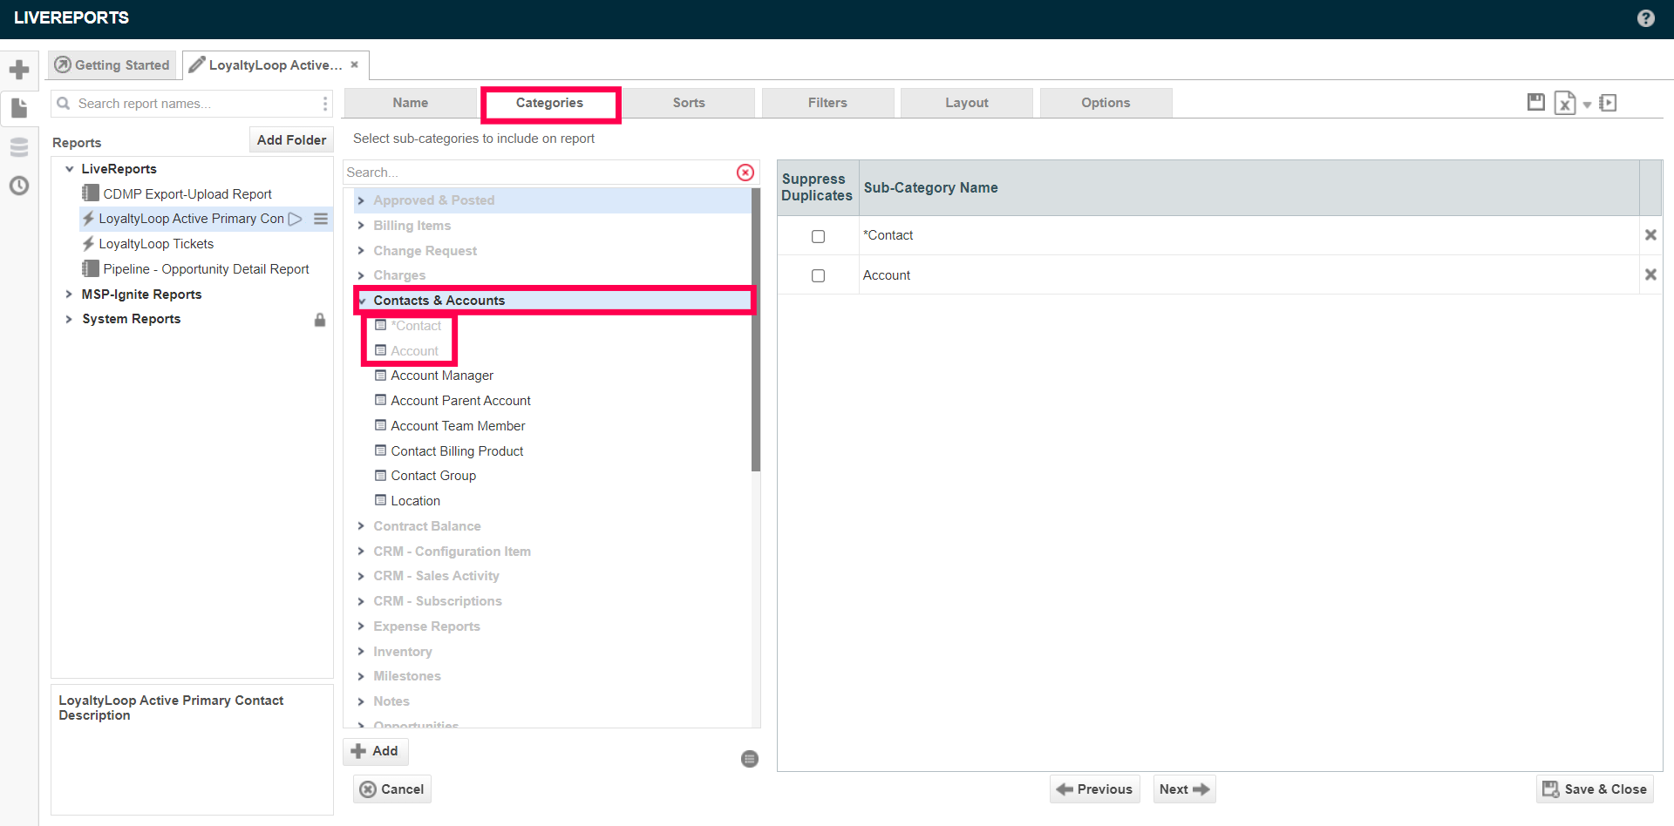The height and width of the screenshot is (826, 1674).
Task: Expand CRM - Sales Activity category
Action: 361,576
